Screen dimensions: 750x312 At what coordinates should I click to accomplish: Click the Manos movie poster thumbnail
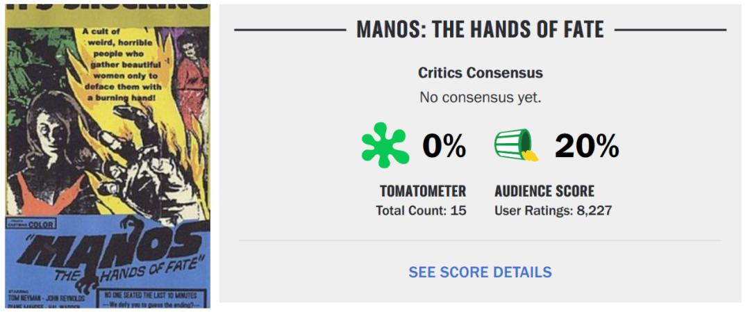[108, 156]
